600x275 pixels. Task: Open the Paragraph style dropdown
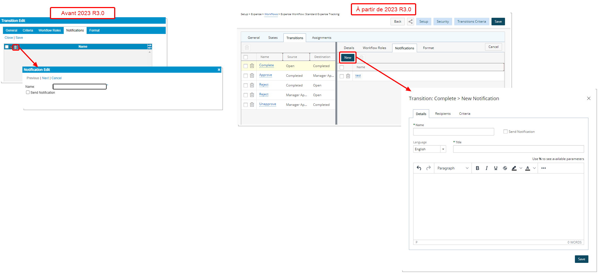[x=453, y=168]
